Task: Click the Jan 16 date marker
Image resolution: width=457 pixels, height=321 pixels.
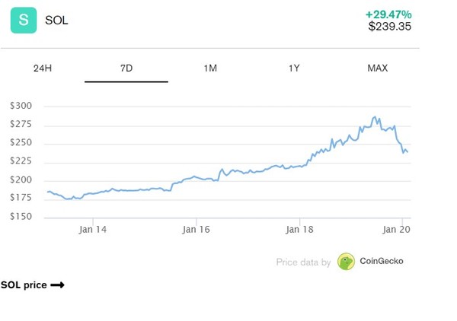Action: pos(196,229)
